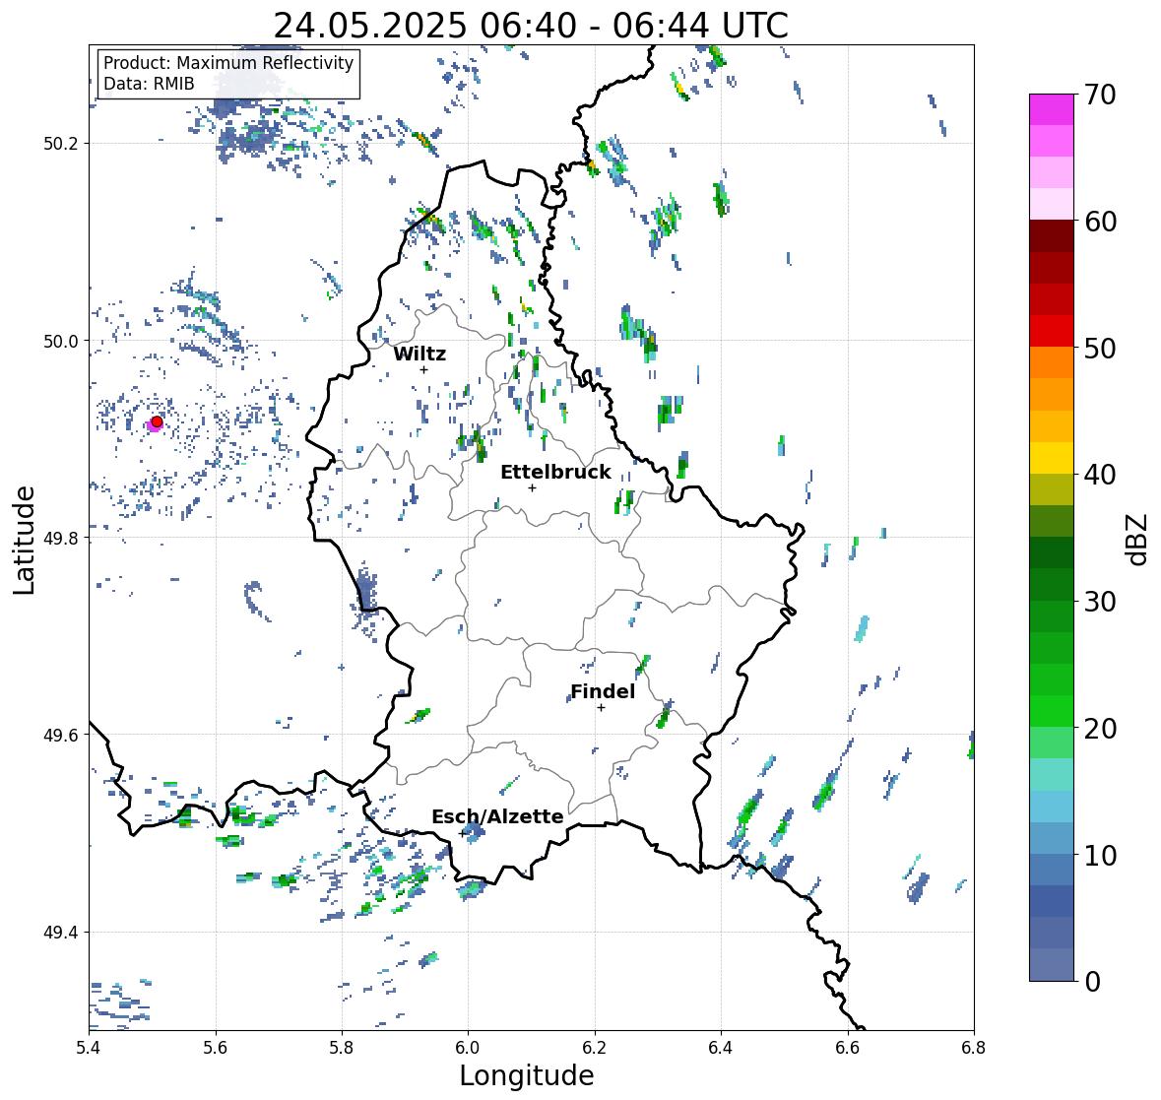Click the yellow 40 dBZ color band
Viewport: 1161px width, 1100px height.
tap(1052, 458)
